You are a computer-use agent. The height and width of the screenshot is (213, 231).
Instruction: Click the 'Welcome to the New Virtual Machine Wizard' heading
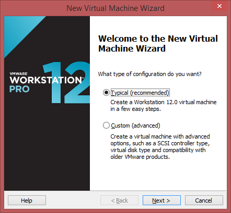coord(158,43)
